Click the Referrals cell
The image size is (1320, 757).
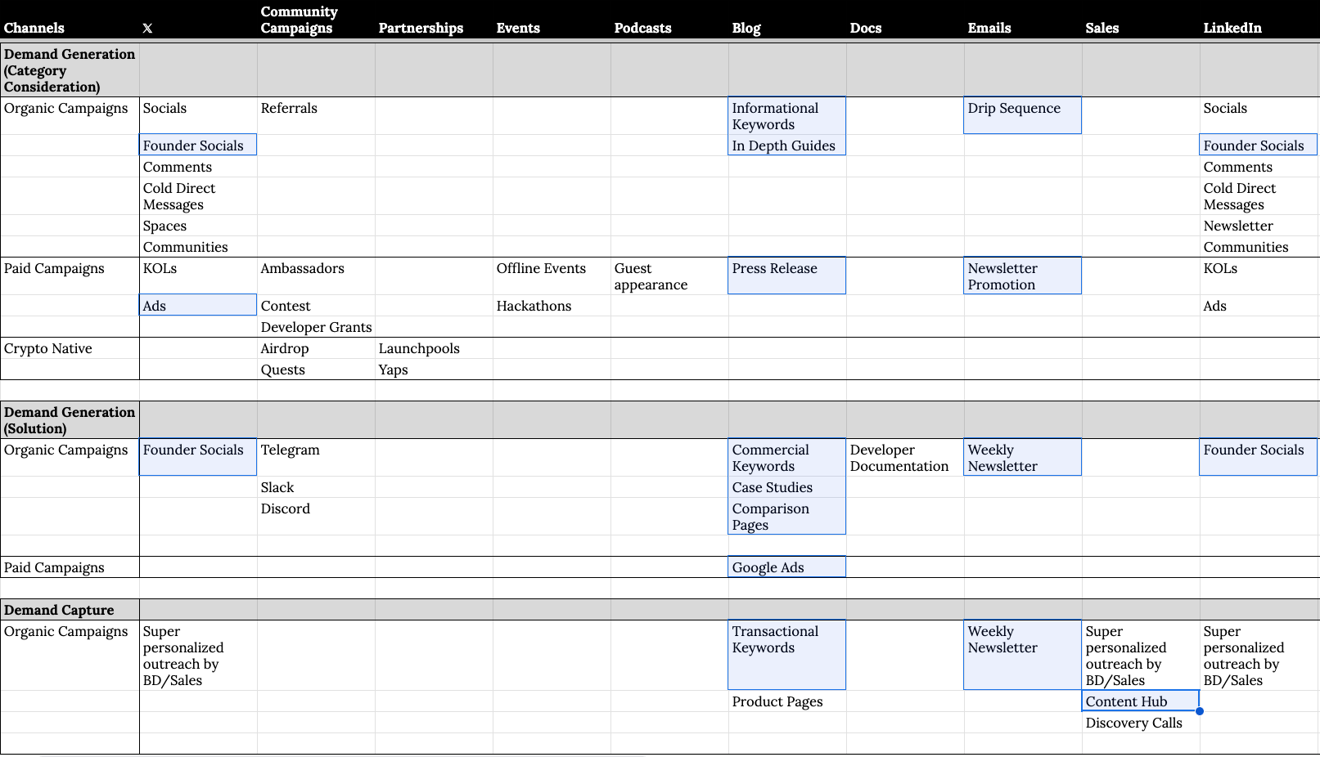pos(316,116)
